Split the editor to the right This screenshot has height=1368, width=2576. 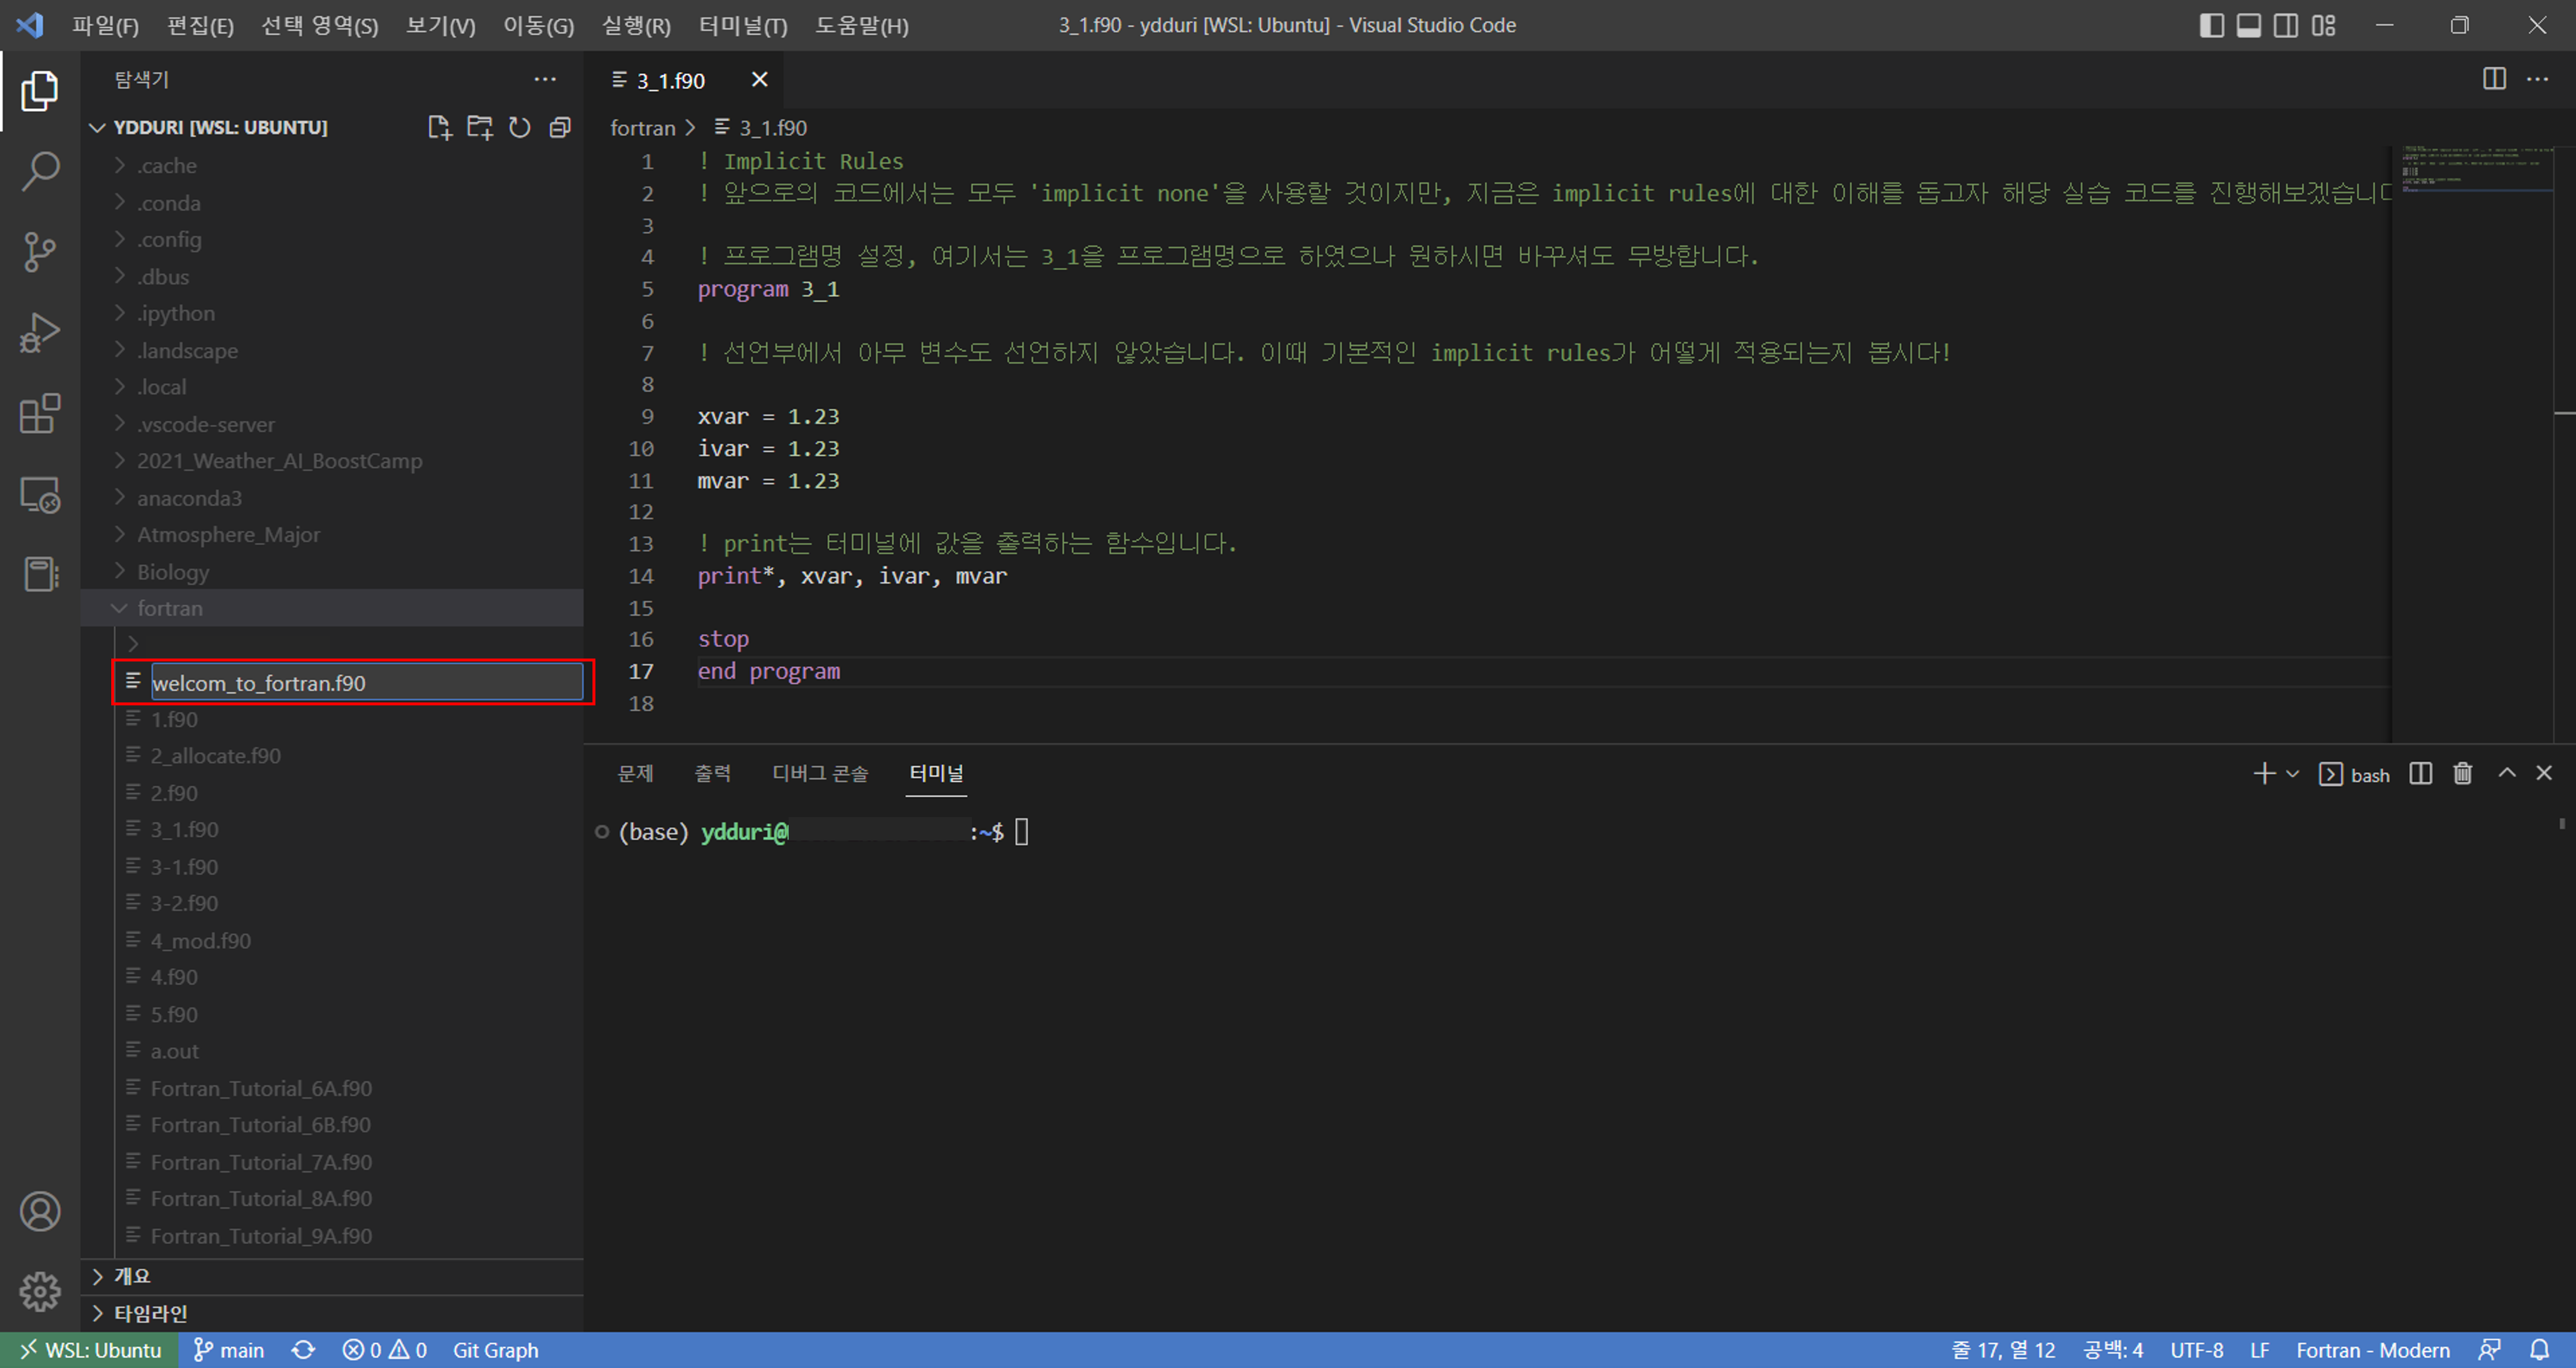pyautogui.click(x=2494, y=79)
